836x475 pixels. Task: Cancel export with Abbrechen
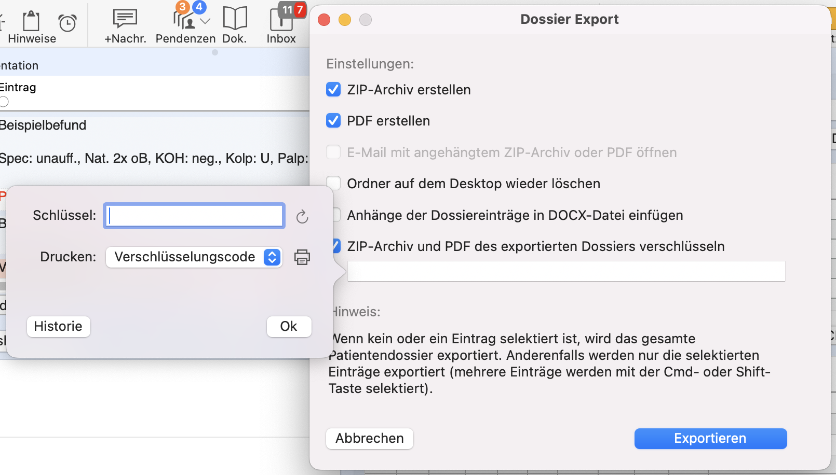point(370,438)
